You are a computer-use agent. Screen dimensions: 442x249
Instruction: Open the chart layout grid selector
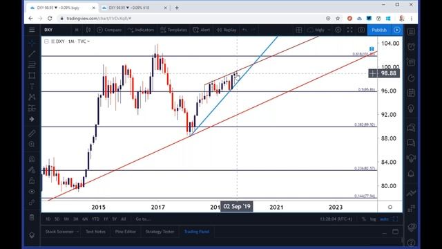299,30
